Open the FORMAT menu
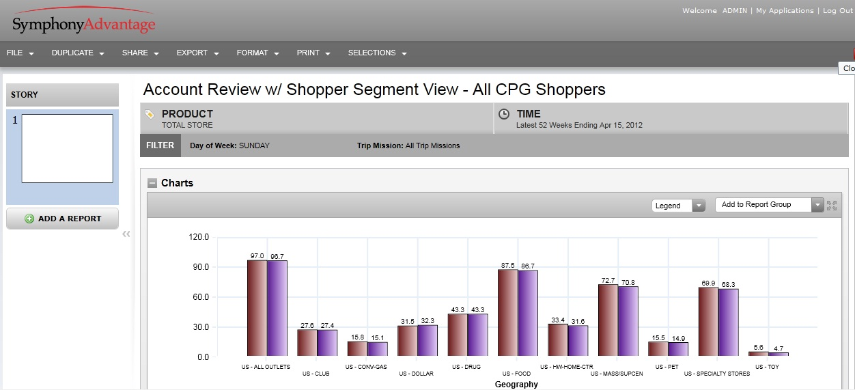Image resolution: width=855 pixels, height=390 pixels. [258, 53]
